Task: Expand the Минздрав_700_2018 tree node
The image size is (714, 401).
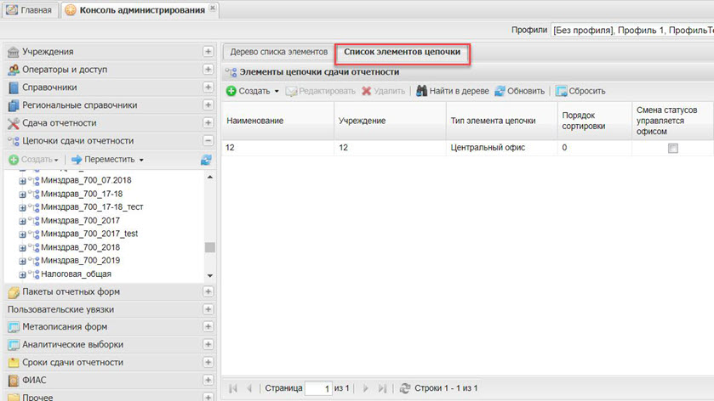Action: click(x=23, y=247)
